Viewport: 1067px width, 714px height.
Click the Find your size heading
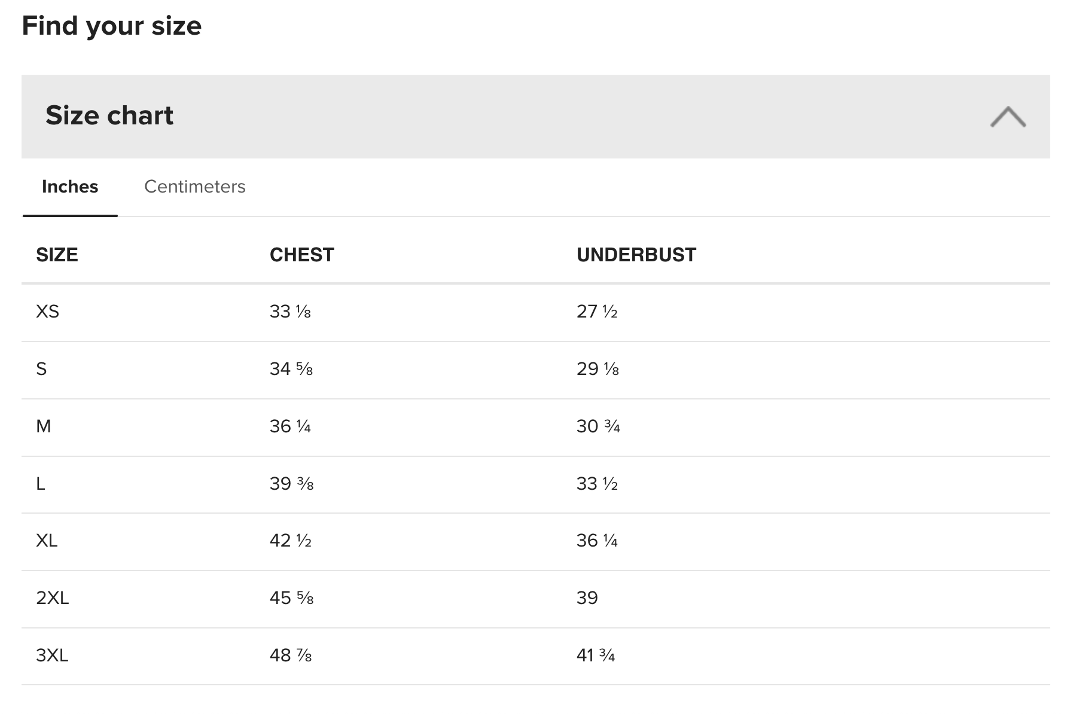click(x=112, y=27)
